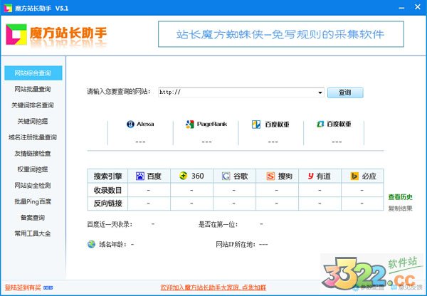Open the 站长魔方蜘蛛侠 banner ad
Viewport: 427px width, 296px height.
pyautogui.click(x=281, y=34)
